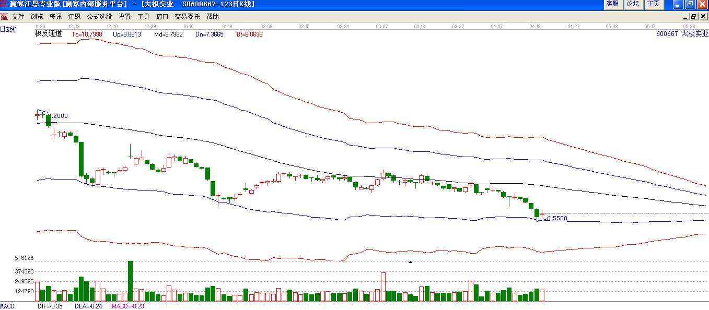Click the DIF=-0.35 value

click(50, 306)
